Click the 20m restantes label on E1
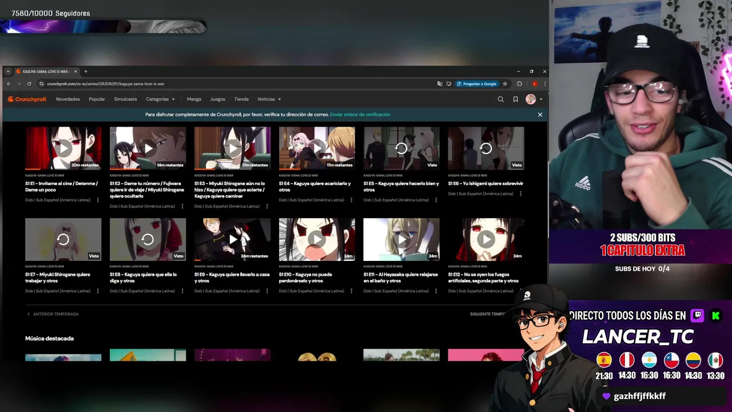This screenshot has height=412, width=732. pyautogui.click(x=85, y=165)
